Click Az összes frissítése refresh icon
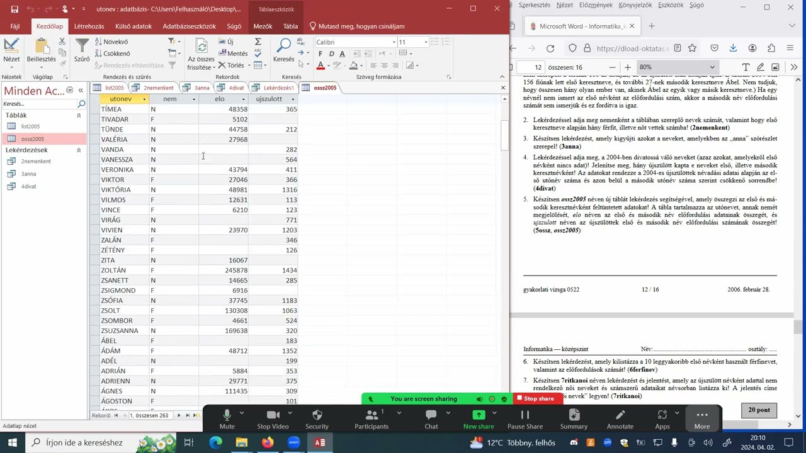This screenshot has width=806, height=453. [x=201, y=47]
